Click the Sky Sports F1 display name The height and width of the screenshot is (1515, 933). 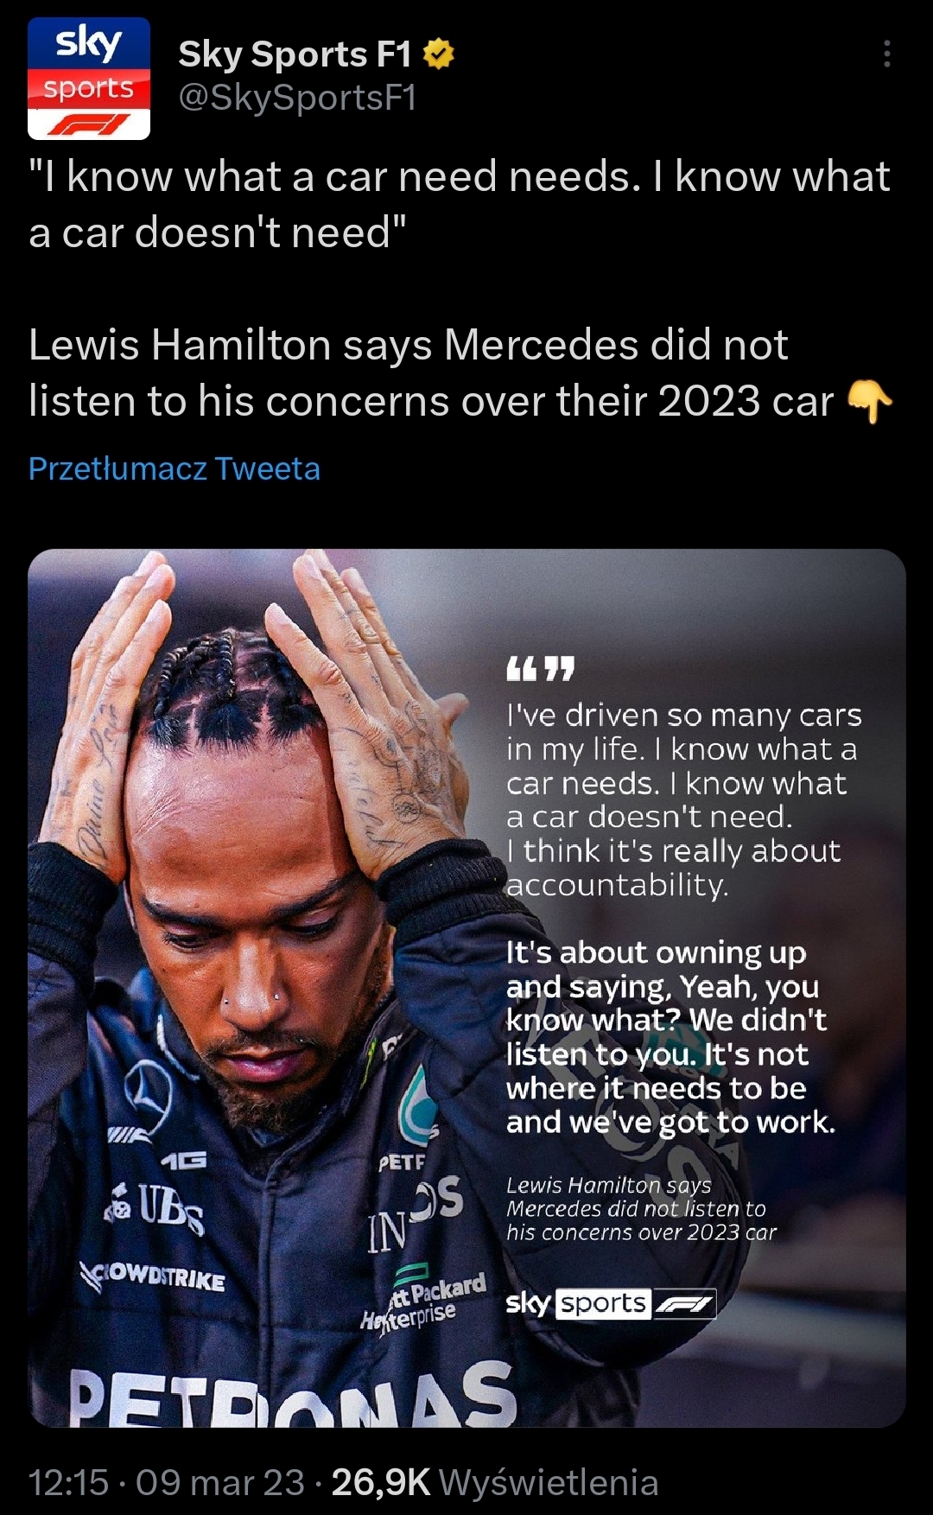point(295,54)
